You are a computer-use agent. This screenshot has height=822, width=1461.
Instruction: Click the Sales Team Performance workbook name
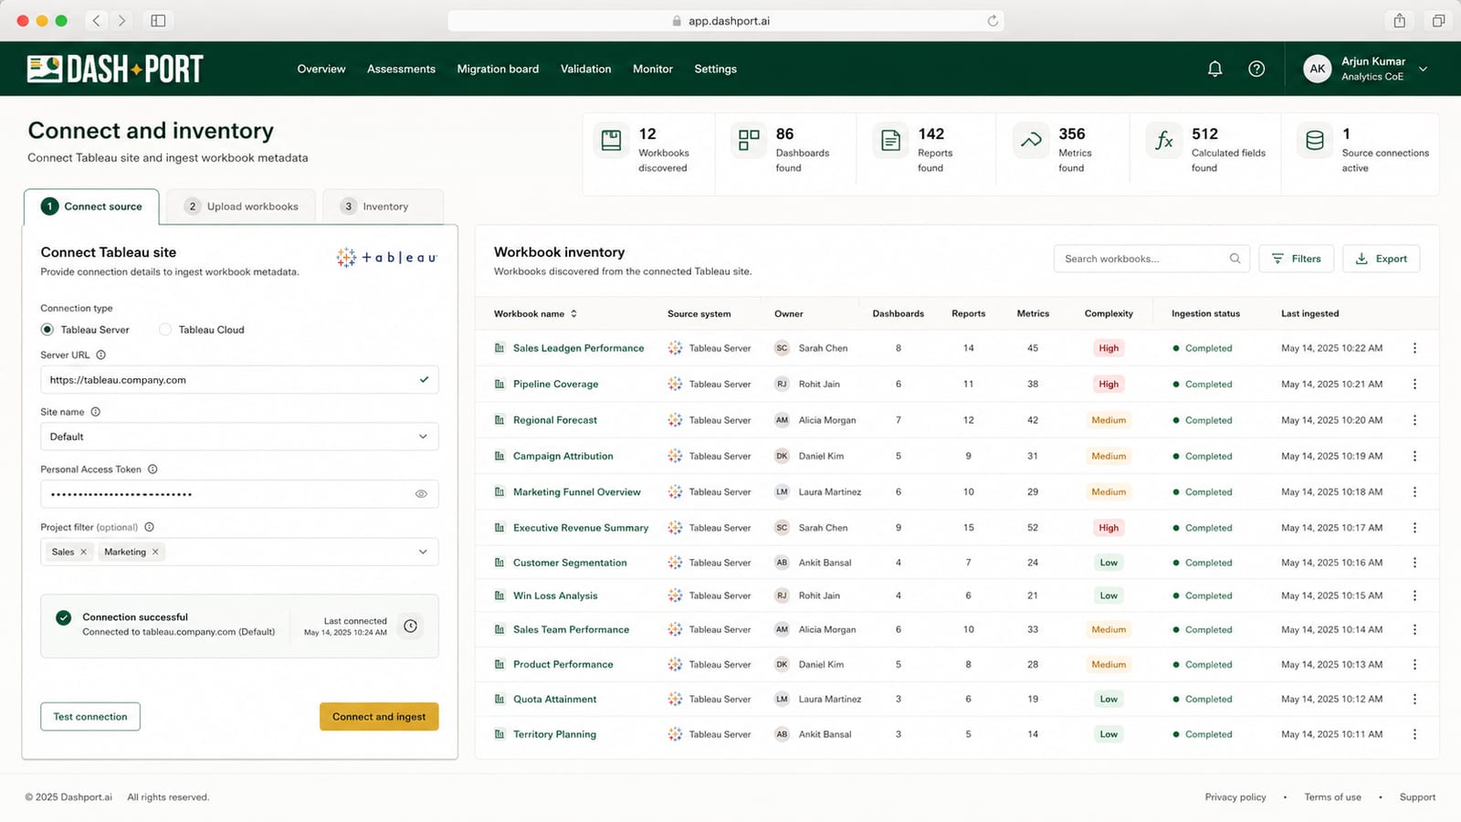(x=571, y=630)
